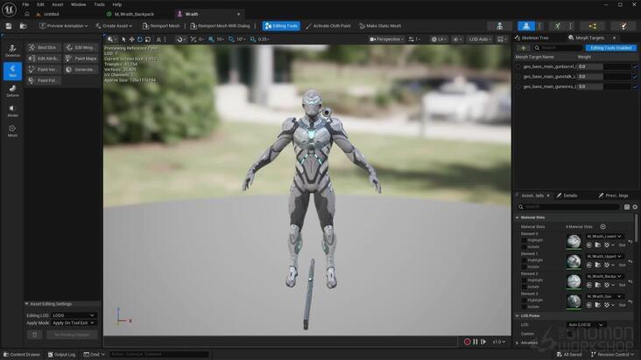Open the Editing LOD dropdown

pyautogui.click(x=74, y=315)
